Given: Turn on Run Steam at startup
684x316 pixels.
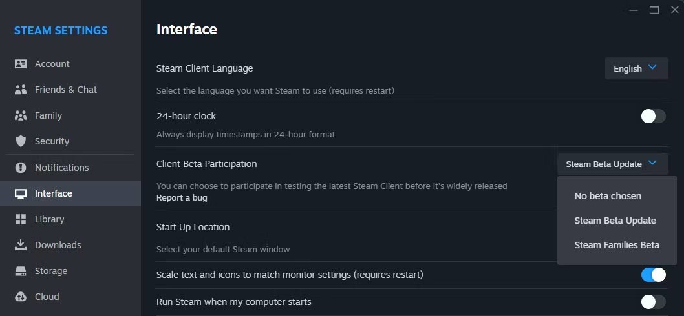Looking at the screenshot, I should [x=653, y=302].
